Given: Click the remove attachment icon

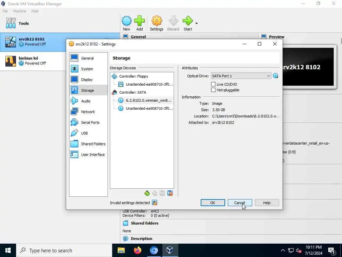Looking at the screenshot, I should 170,193.
